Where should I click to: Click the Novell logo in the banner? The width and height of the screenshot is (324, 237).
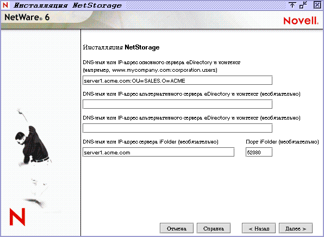301,21
